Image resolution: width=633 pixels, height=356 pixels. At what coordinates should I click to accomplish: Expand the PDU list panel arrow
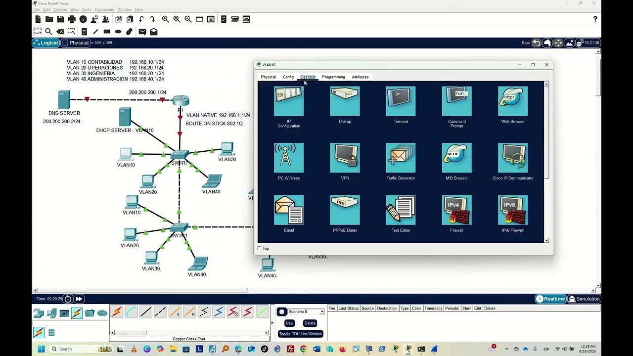(x=272, y=323)
